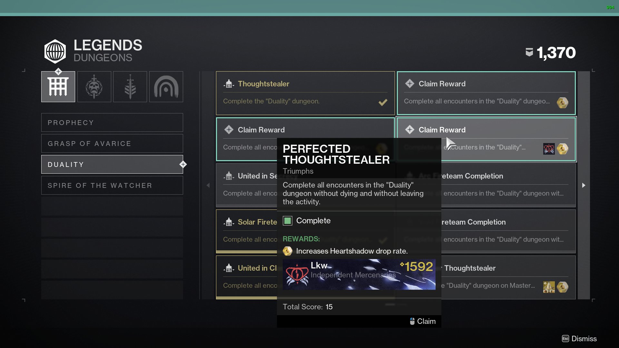Click gold token on Master Thoughtstealer card

pos(563,287)
